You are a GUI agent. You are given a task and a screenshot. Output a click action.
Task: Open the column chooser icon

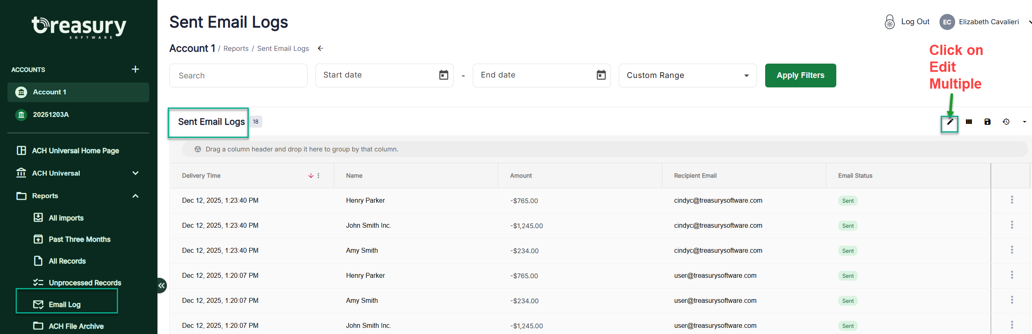tap(969, 122)
